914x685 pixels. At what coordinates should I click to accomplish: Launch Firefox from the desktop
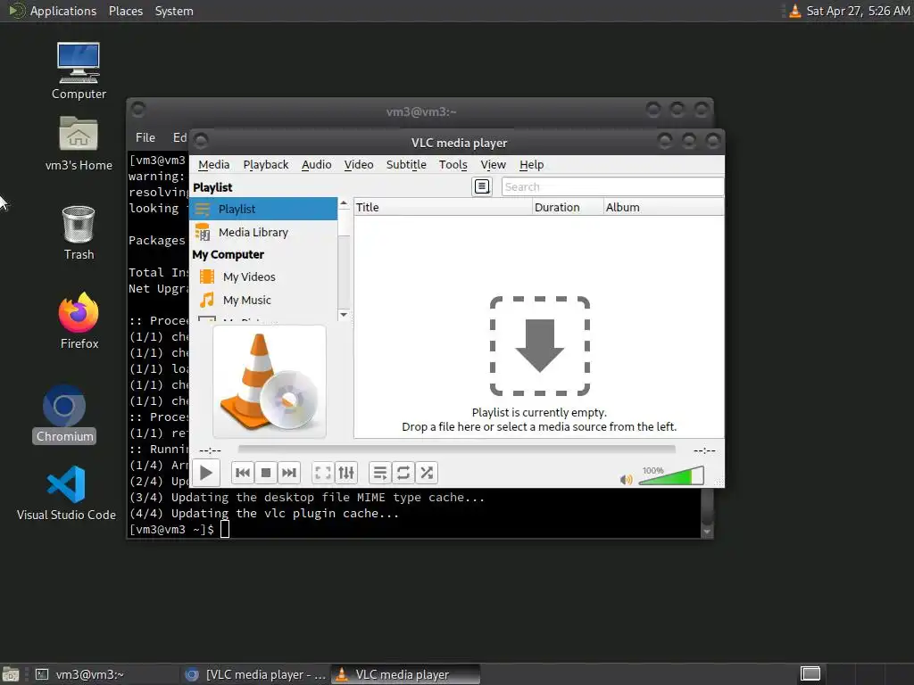tap(79, 321)
